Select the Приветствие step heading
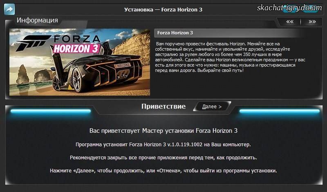 [x=163, y=106]
